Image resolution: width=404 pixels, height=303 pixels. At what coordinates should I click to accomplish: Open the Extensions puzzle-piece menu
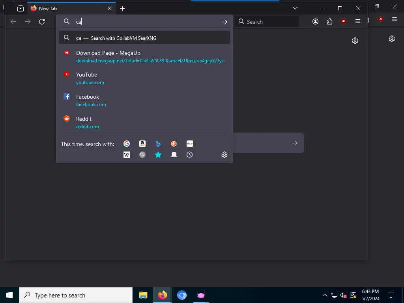[329, 22]
